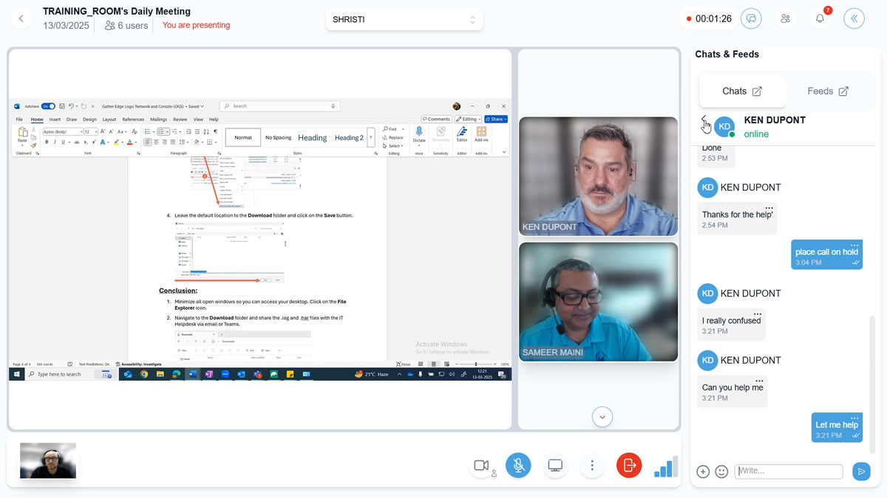Toggle the camera on or off

click(x=481, y=466)
